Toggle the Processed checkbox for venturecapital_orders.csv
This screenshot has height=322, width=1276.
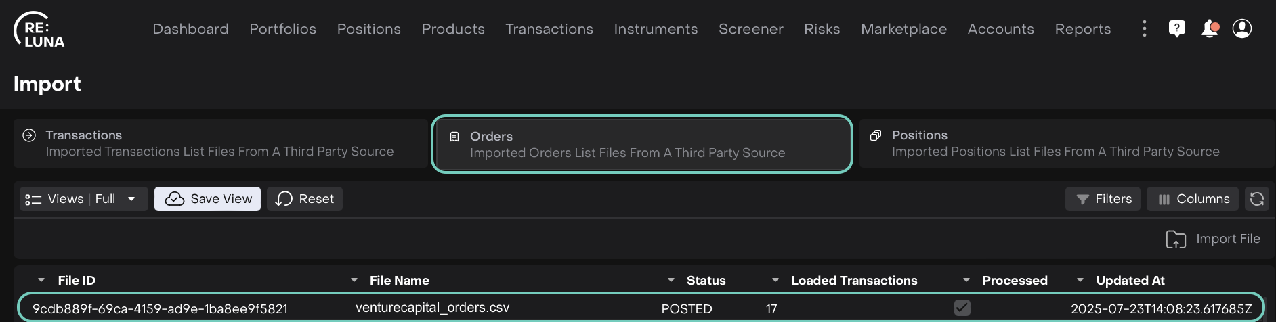[x=962, y=308]
